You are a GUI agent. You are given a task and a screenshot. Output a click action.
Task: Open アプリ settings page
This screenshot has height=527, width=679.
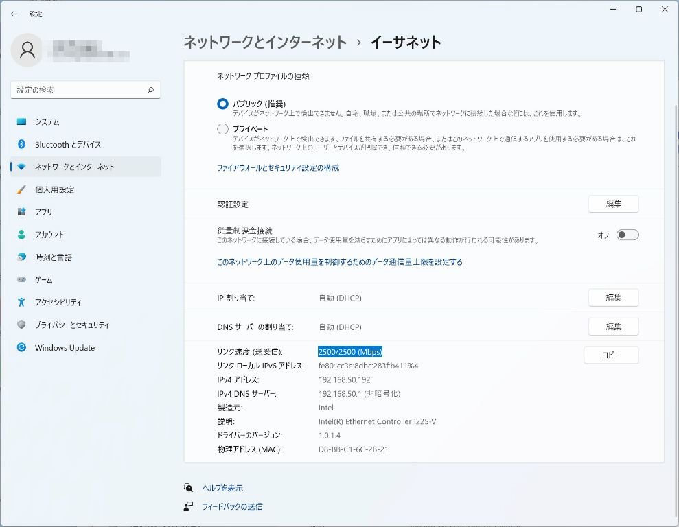pyautogui.click(x=43, y=212)
